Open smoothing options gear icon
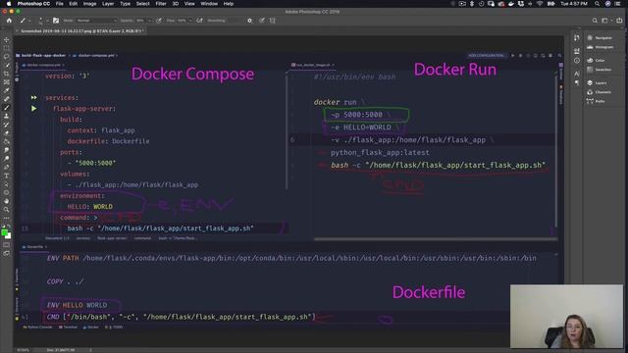628x353 pixels. pyautogui.click(x=249, y=21)
